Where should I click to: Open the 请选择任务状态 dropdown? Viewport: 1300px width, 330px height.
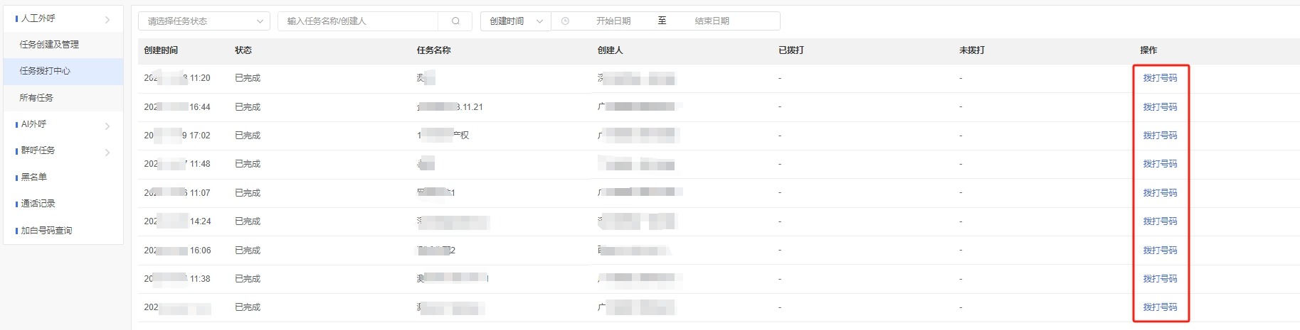click(204, 21)
